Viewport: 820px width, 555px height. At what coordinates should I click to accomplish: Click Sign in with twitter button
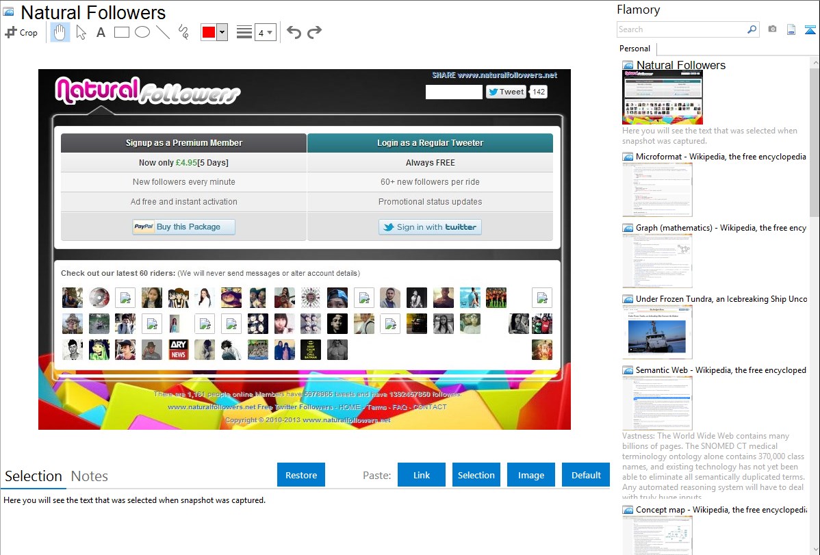pos(430,227)
